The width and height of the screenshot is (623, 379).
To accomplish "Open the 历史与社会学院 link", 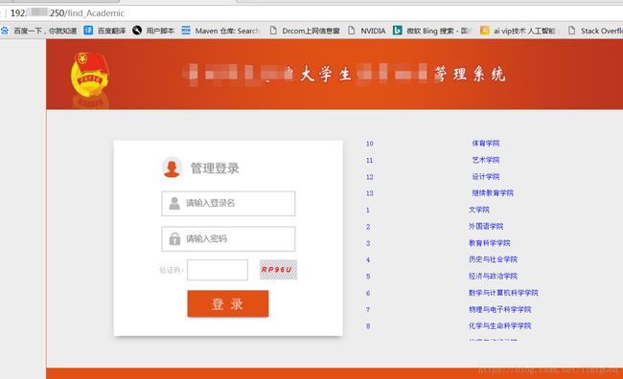I will click(x=493, y=259).
